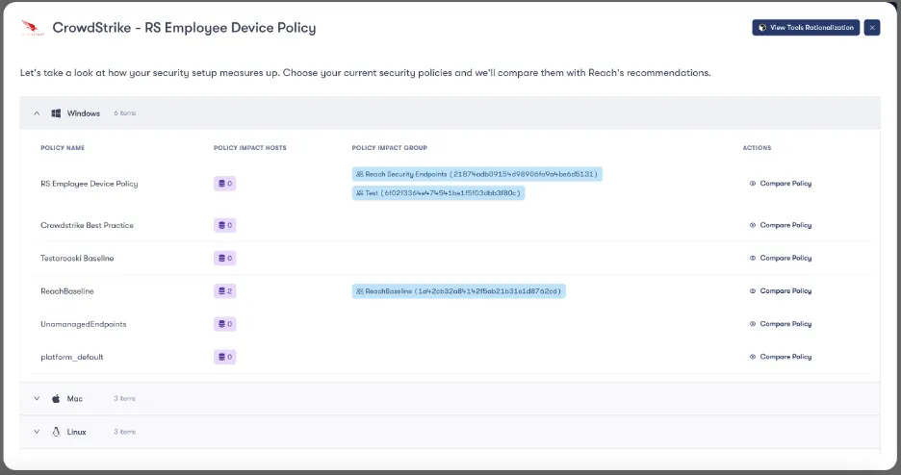Collapse the Windows section chevron

point(37,113)
